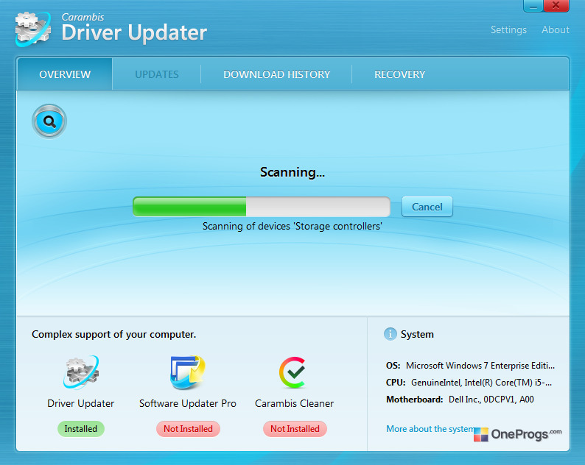The width and height of the screenshot is (585, 465).
Task: Click the 'Scanning...' heading
Action: 292,172
